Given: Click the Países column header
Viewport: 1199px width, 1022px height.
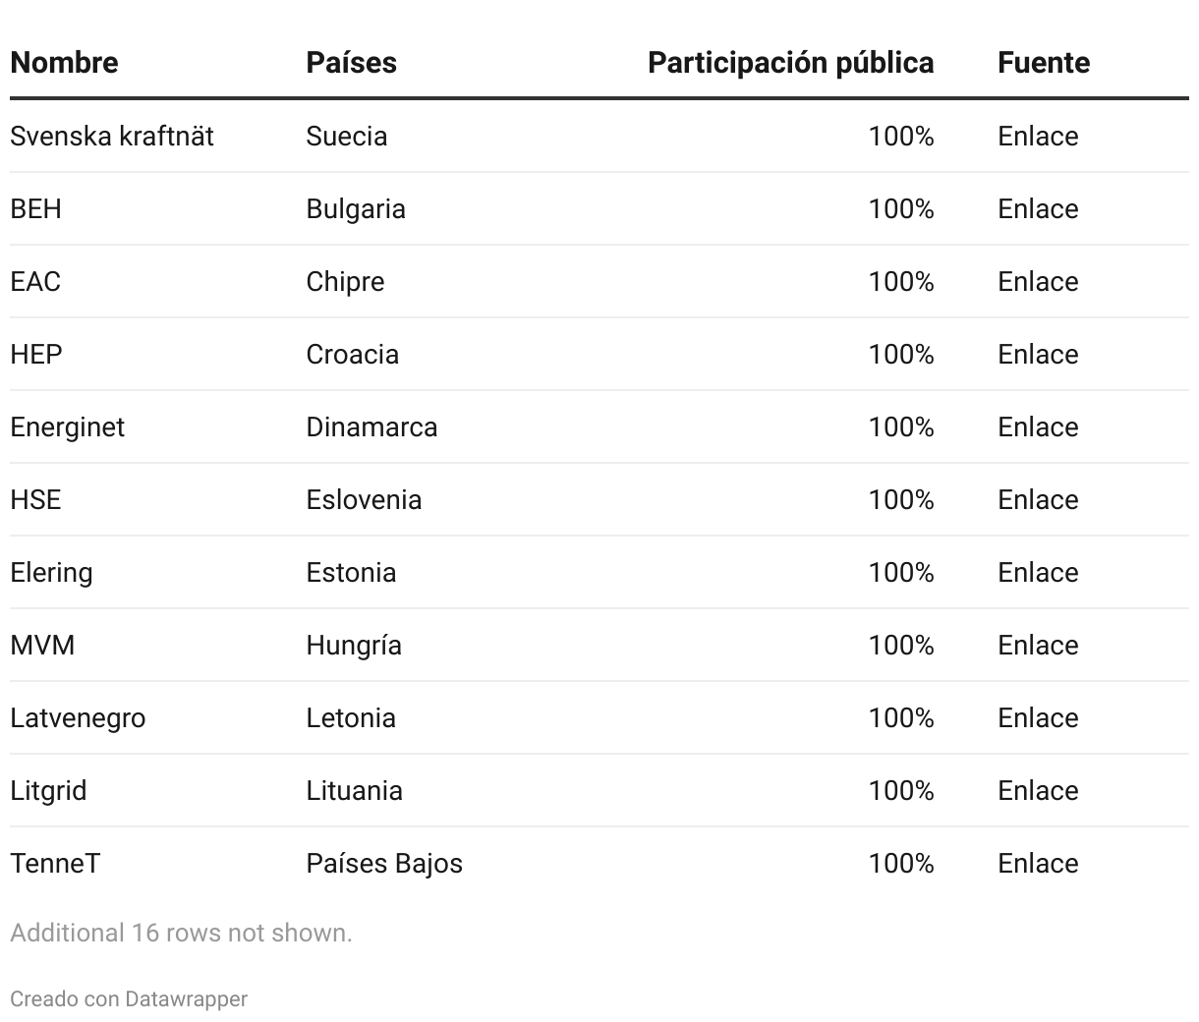Looking at the screenshot, I should [351, 62].
